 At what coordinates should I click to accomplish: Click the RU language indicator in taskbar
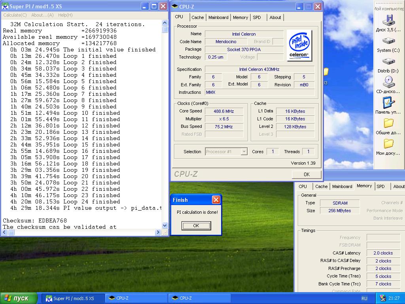[x=364, y=298]
